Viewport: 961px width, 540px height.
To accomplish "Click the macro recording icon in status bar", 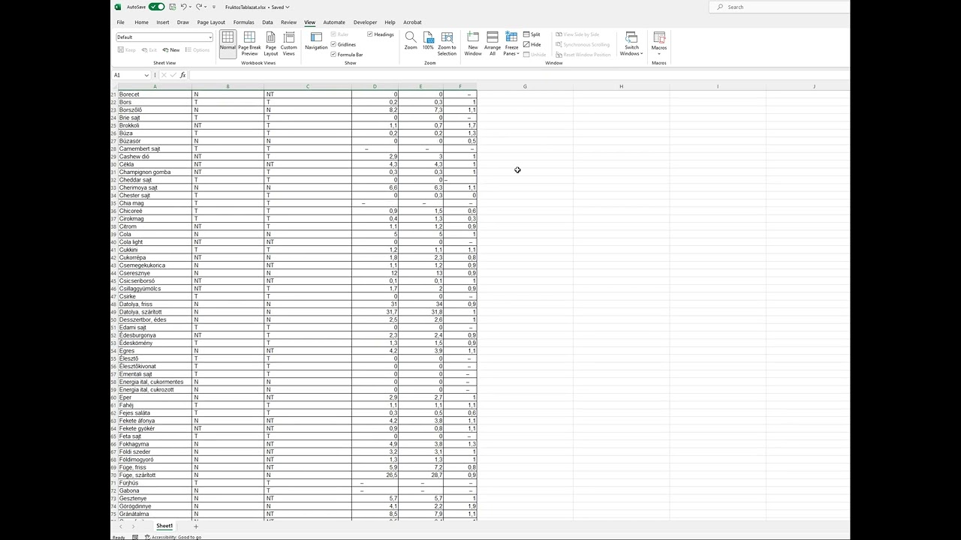I will coord(135,537).
